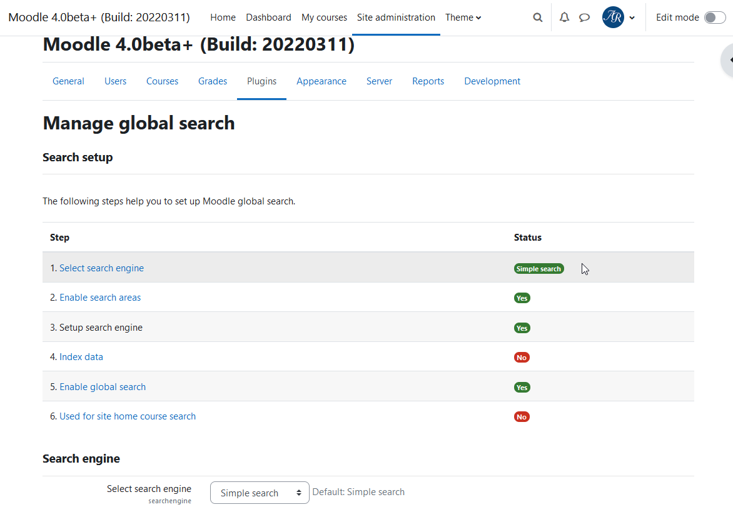Open the Theme dropdown menu
The image size is (733, 517).
pyautogui.click(x=463, y=18)
